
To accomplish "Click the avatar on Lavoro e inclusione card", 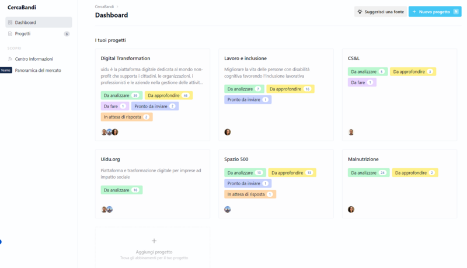I will click(228, 132).
